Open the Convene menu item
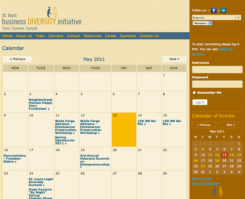This screenshot has height=199, width=245. click(56, 36)
